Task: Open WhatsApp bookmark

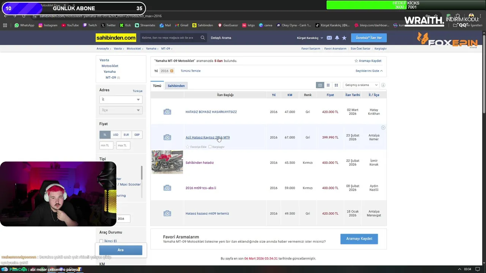Action: (x=24, y=25)
